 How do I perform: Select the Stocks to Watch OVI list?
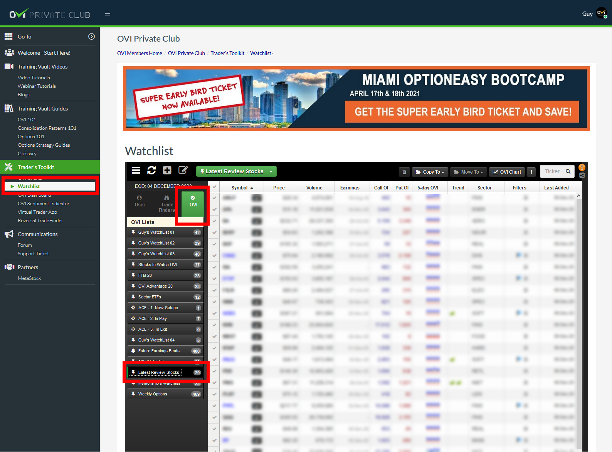166,265
